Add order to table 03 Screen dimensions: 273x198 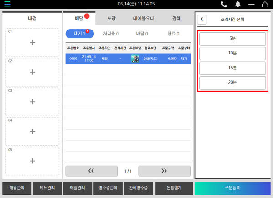32,102
